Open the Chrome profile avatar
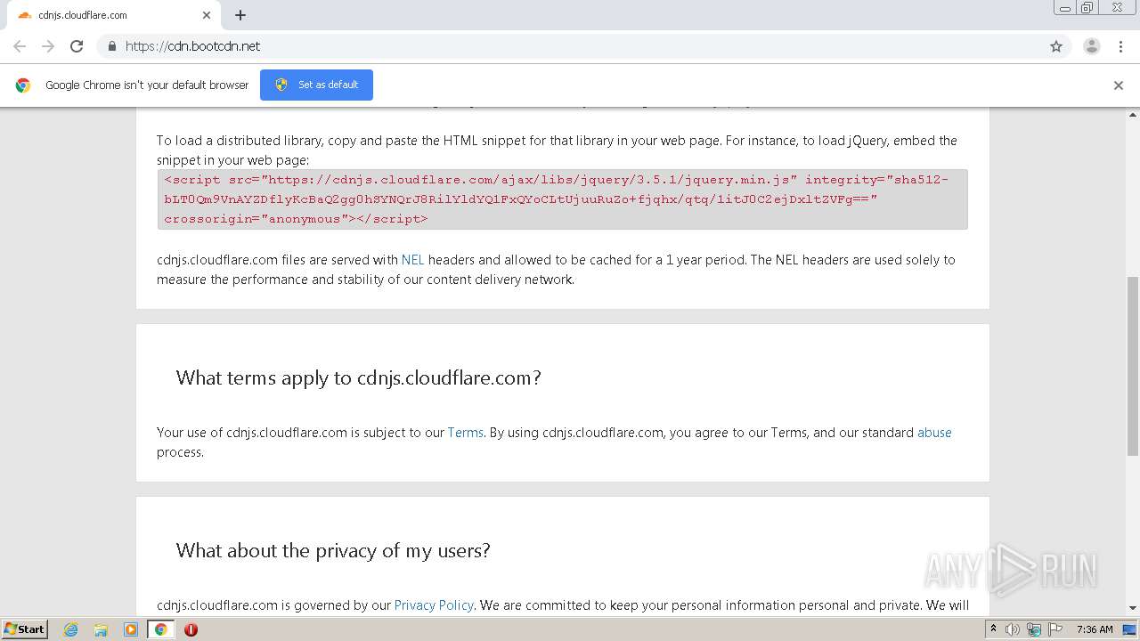Screen dimensions: 1140x641 pyautogui.click(x=1091, y=46)
